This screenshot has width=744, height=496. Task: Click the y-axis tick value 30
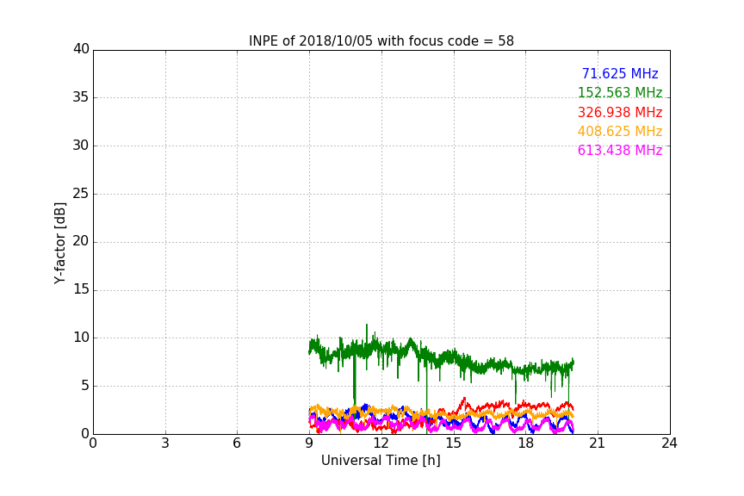pos(81,146)
